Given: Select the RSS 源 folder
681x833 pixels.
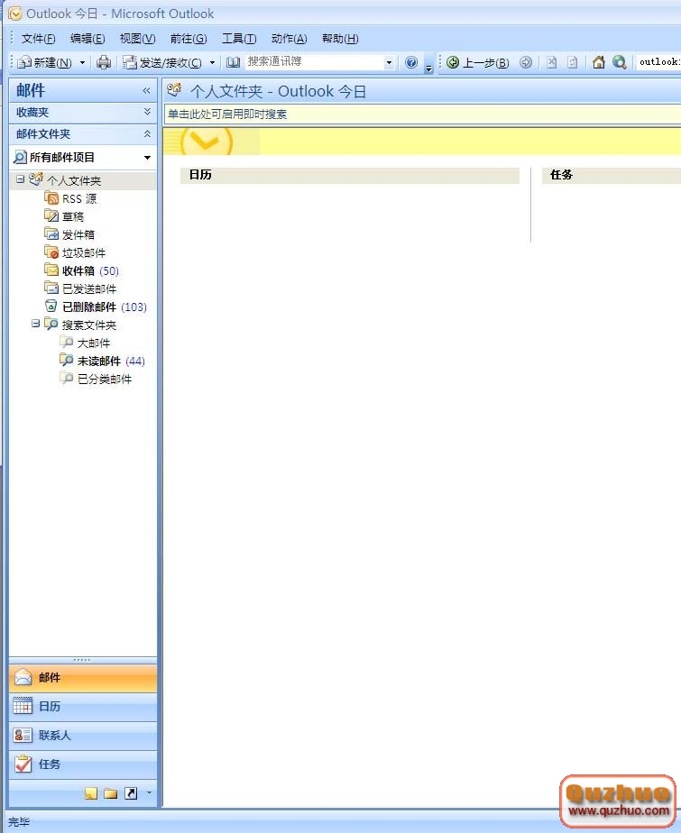Looking at the screenshot, I should click(79, 198).
